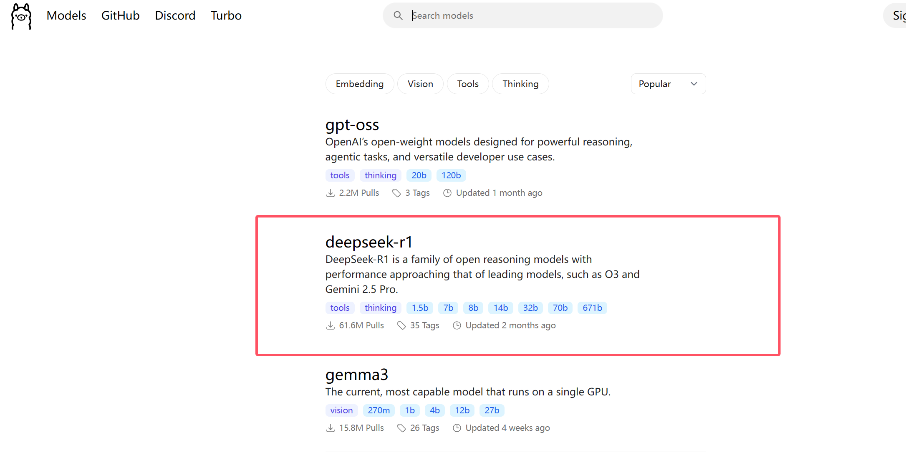The height and width of the screenshot is (470, 906).
Task: Open the Models nav item
Action: (x=66, y=15)
